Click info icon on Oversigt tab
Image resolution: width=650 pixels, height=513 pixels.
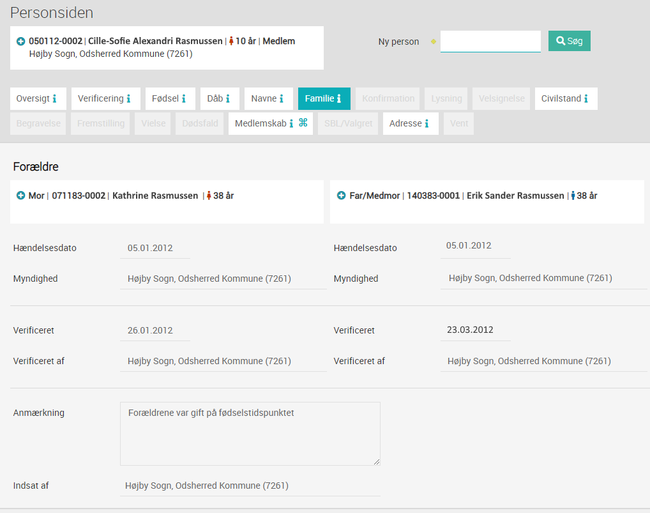pyautogui.click(x=54, y=98)
